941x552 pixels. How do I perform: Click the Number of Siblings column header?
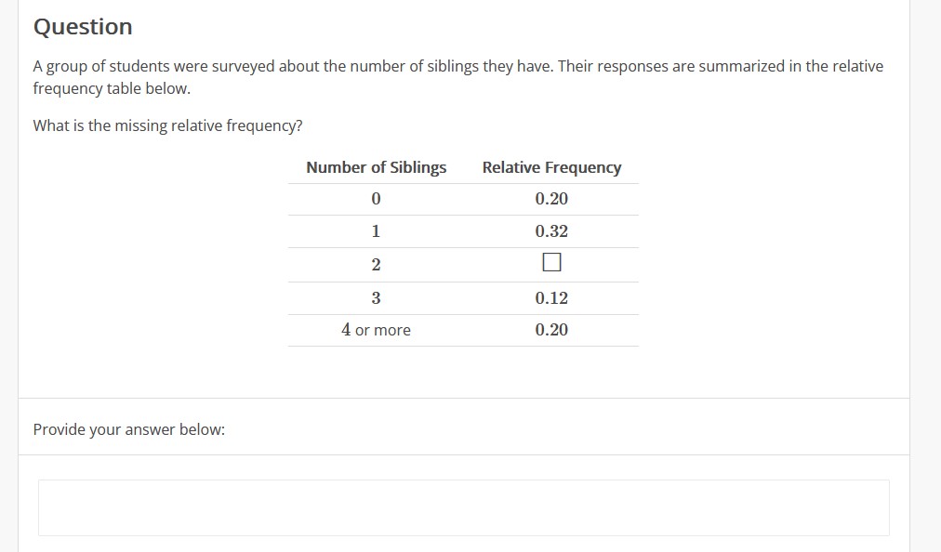point(376,167)
